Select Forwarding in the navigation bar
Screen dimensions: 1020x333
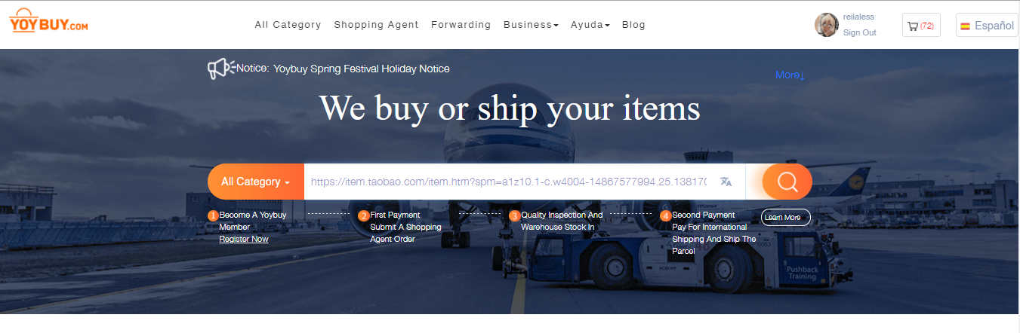tap(461, 25)
